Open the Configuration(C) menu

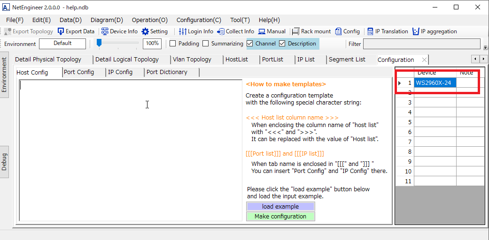(x=199, y=20)
